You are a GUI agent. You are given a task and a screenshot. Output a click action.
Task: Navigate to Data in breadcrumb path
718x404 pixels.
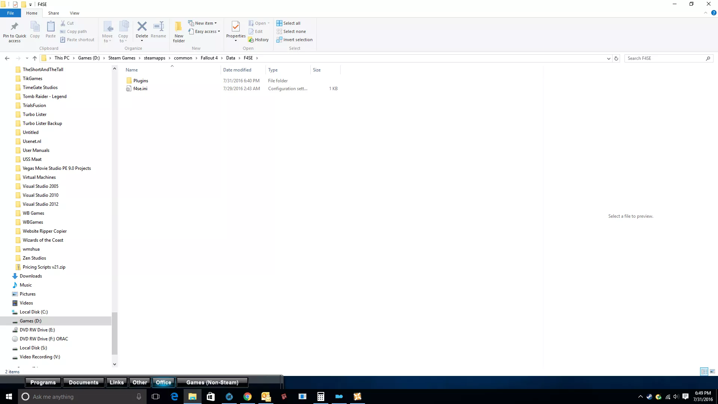pyautogui.click(x=230, y=58)
